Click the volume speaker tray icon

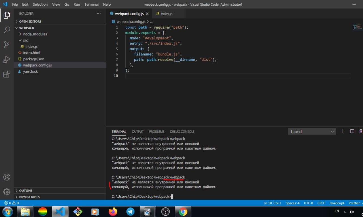click(x=352, y=212)
